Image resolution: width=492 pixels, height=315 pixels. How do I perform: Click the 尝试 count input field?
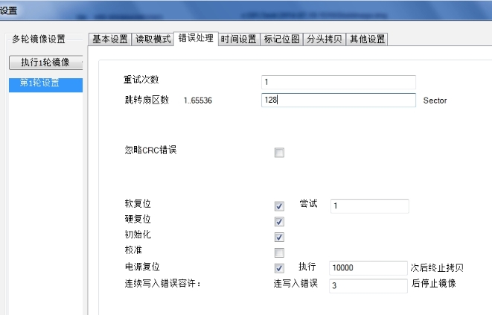368,206
